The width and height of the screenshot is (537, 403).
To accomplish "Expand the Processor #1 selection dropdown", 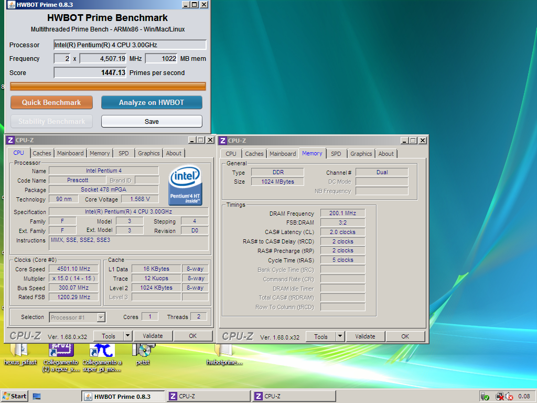I will (x=101, y=317).
